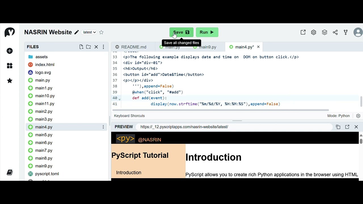Switch to README.md editor tab
This screenshot has height=204, width=363.
coord(133,47)
